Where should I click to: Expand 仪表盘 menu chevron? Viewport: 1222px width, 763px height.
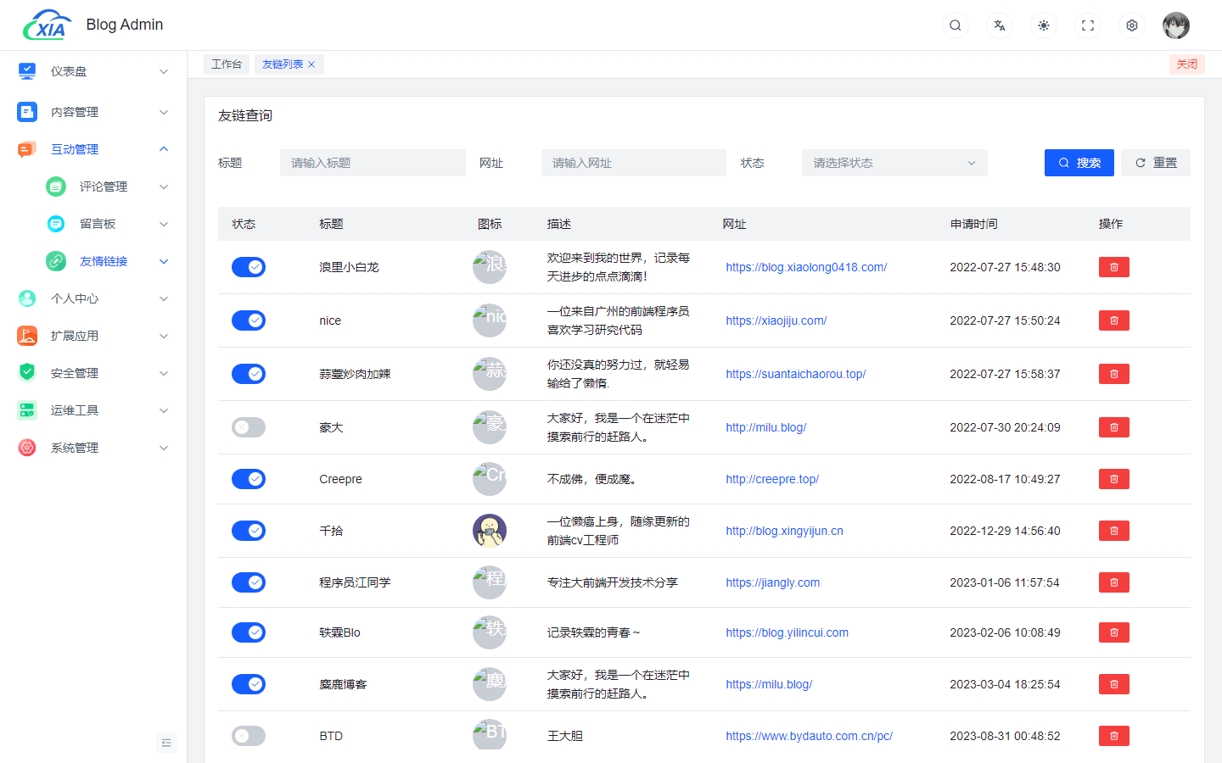pos(164,71)
